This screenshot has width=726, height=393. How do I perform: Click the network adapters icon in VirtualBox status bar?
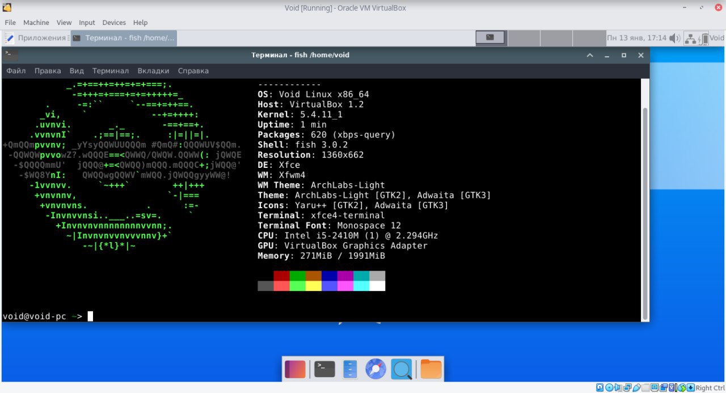pos(627,388)
